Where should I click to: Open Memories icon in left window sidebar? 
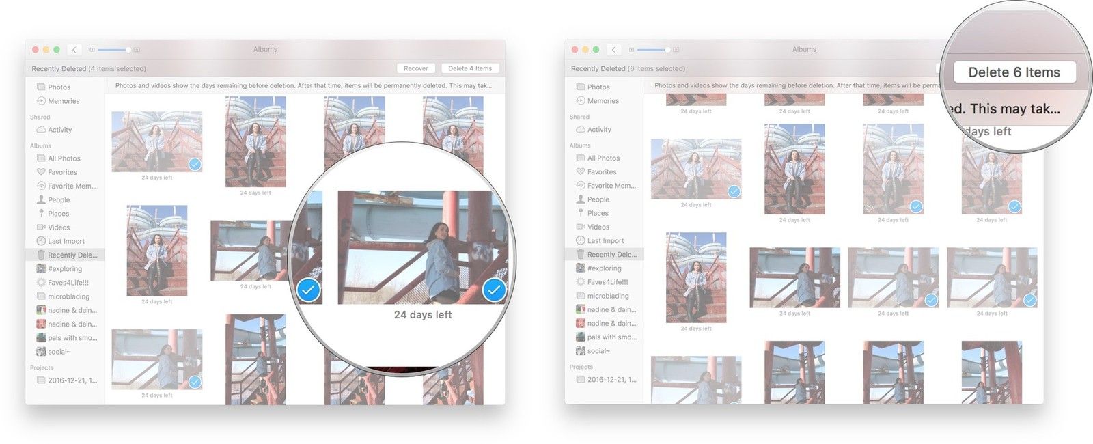41,101
